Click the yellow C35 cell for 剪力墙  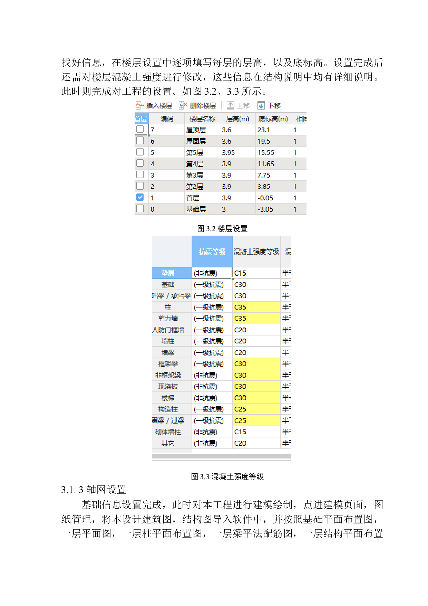pos(256,319)
